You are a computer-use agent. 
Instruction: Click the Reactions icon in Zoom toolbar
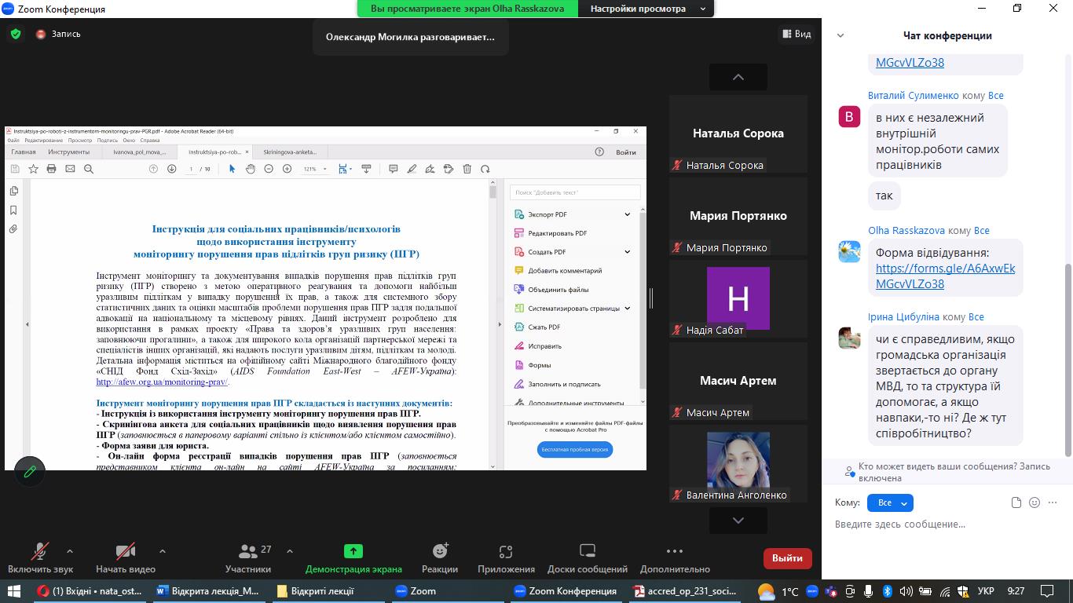click(x=439, y=552)
